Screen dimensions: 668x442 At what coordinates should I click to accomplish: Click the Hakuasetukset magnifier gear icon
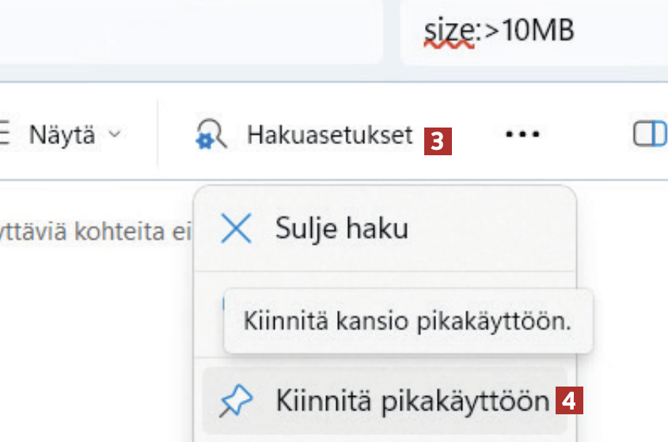tap(211, 135)
